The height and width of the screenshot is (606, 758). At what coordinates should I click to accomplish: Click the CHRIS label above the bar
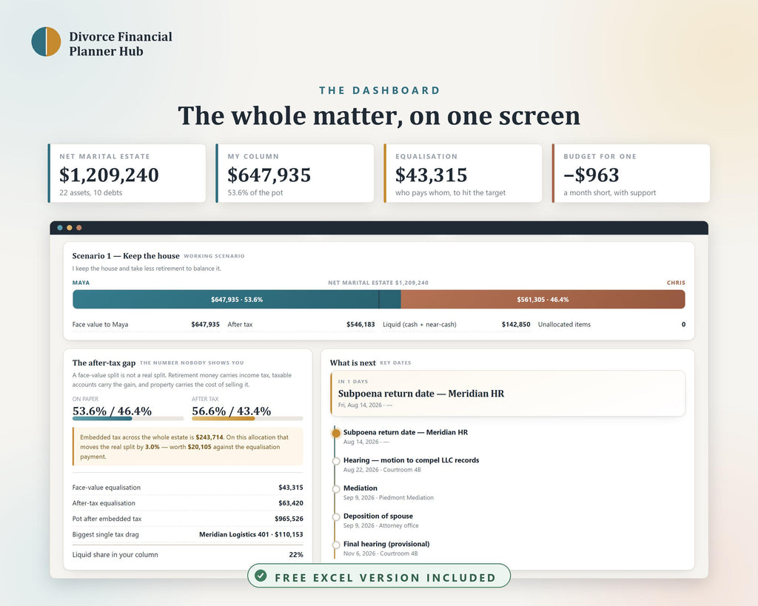[x=676, y=283]
